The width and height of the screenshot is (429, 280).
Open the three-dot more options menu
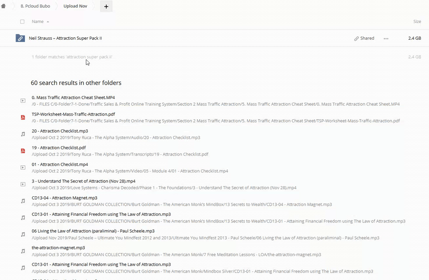tap(386, 38)
